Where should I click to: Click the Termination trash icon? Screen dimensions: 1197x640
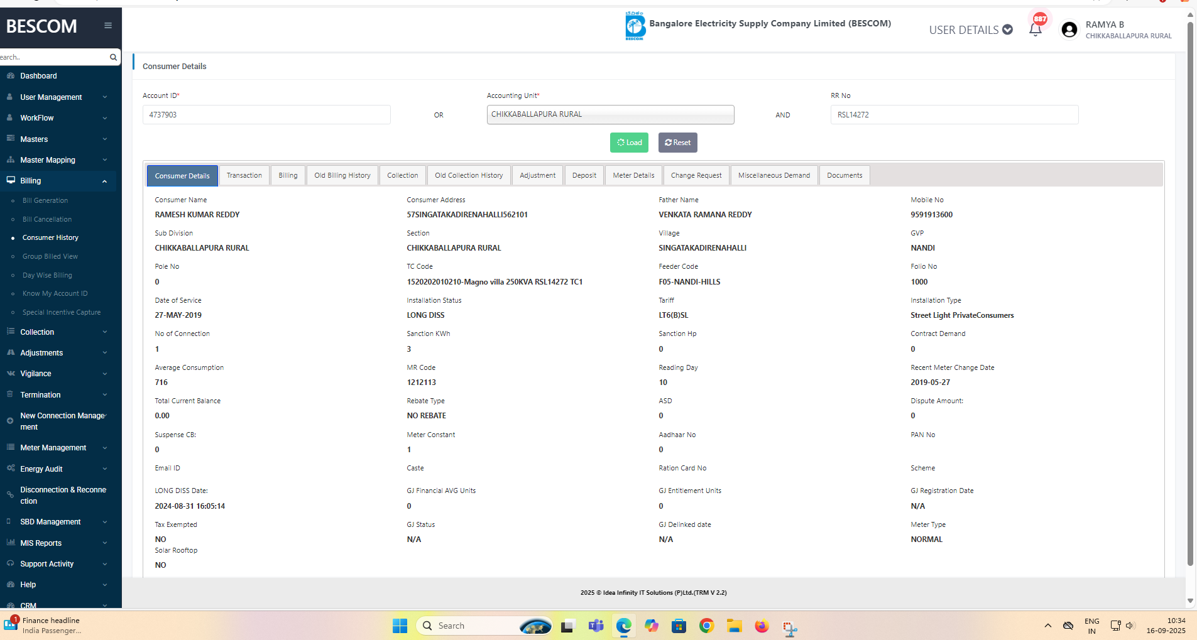[x=10, y=394]
